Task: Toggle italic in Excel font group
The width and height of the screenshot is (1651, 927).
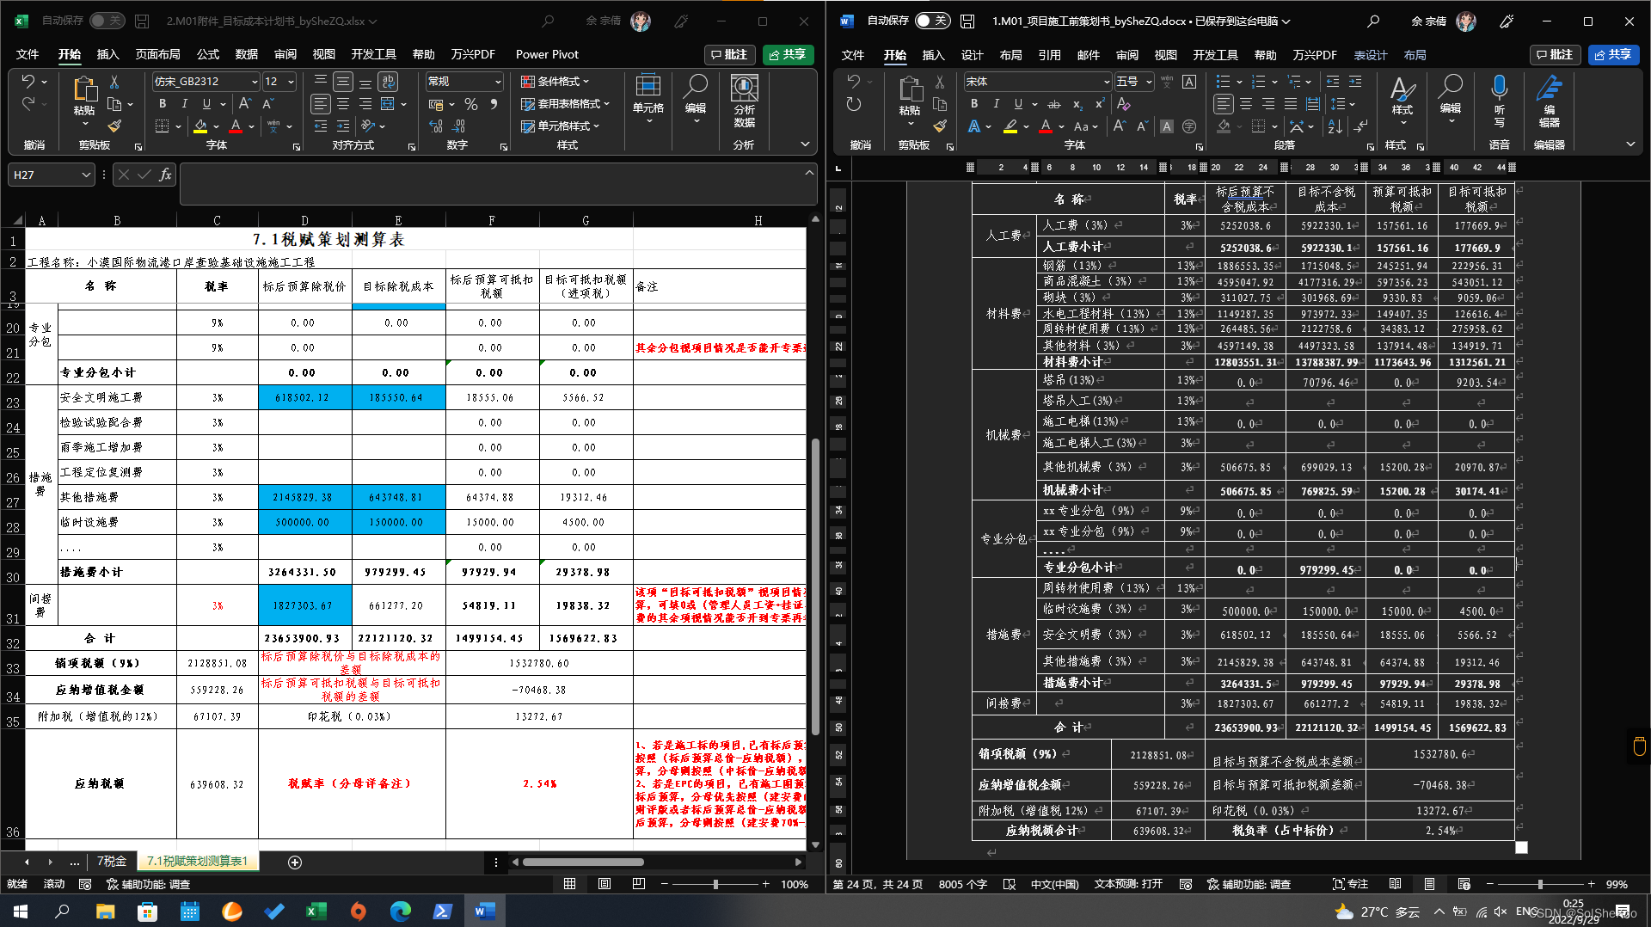Action: click(184, 103)
